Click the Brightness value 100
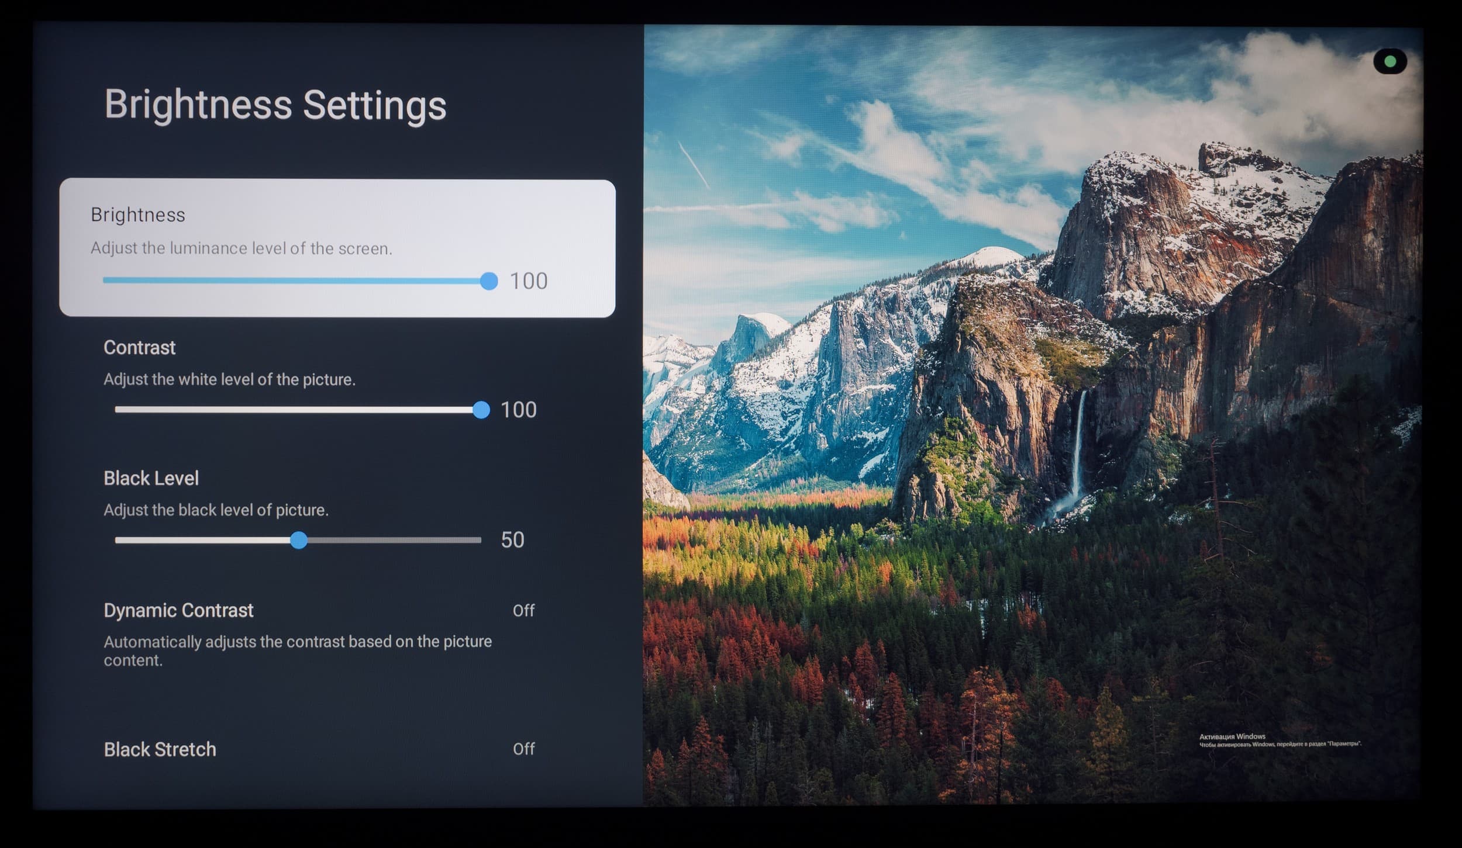 pos(529,281)
